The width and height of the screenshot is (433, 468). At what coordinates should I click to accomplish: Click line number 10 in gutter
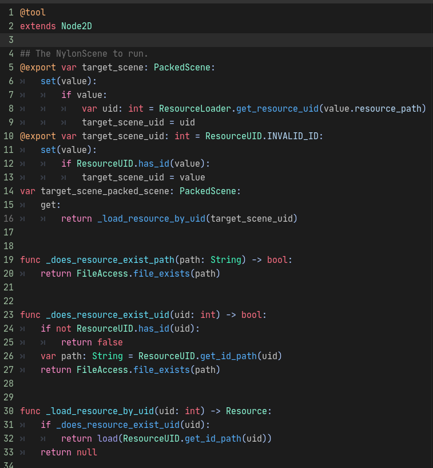pyautogui.click(x=9, y=136)
